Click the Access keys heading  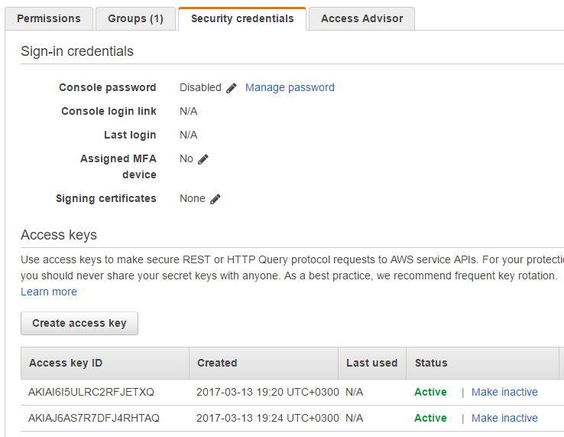tap(59, 235)
